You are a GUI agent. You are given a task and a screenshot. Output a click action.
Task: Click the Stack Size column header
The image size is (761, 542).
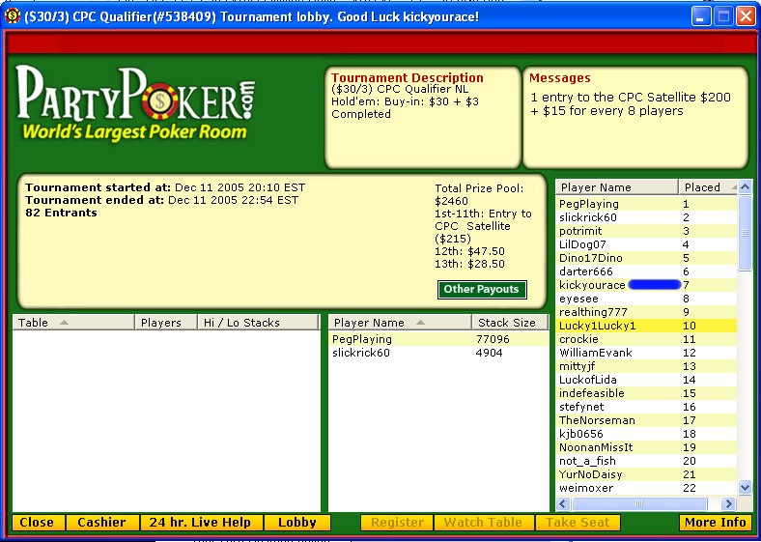click(509, 323)
